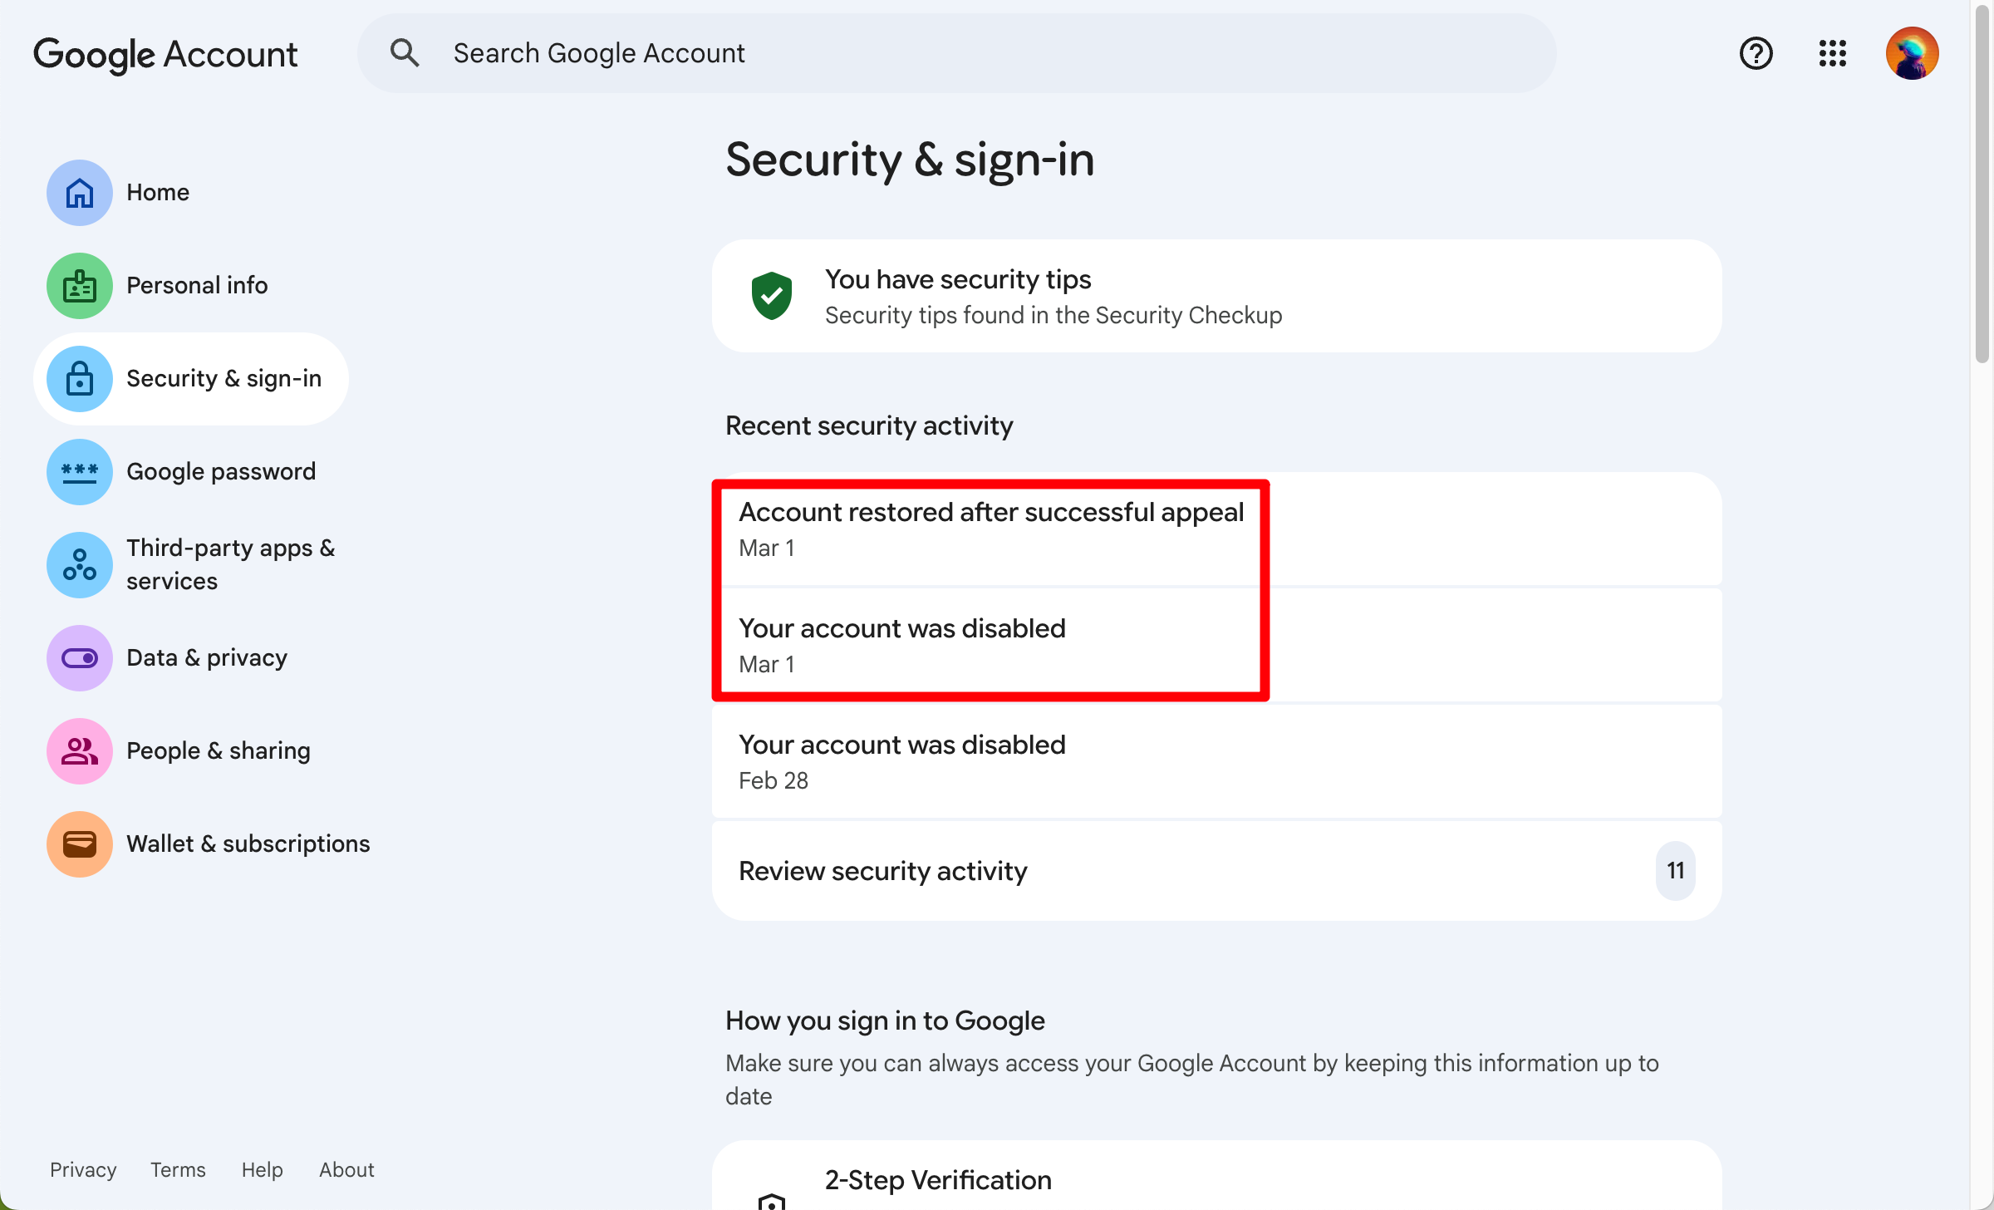Viewport: 1994px width, 1210px height.
Task: Click the magnifying glass search icon
Action: point(405,53)
